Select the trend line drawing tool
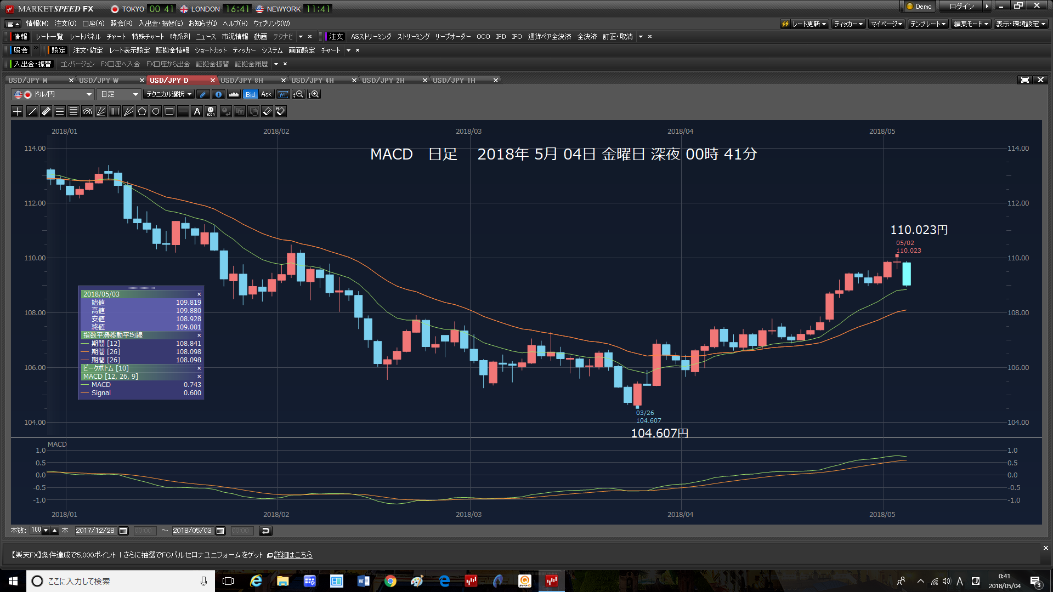1053x592 pixels. click(x=32, y=112)
